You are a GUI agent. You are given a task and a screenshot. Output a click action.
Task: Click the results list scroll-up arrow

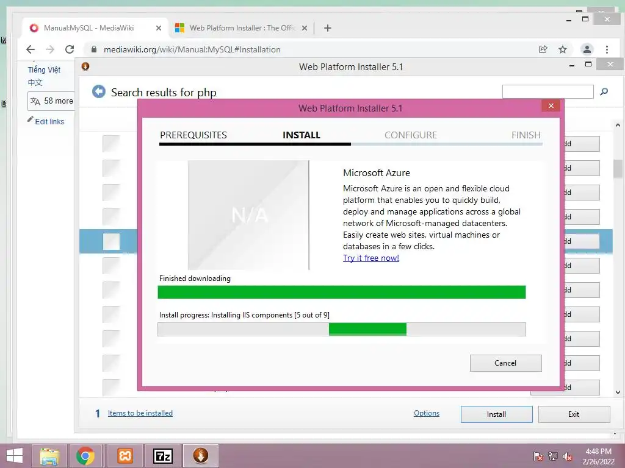(x=618, y=125)
